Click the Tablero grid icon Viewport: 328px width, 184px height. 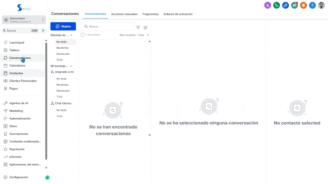(x=6, y=50)
